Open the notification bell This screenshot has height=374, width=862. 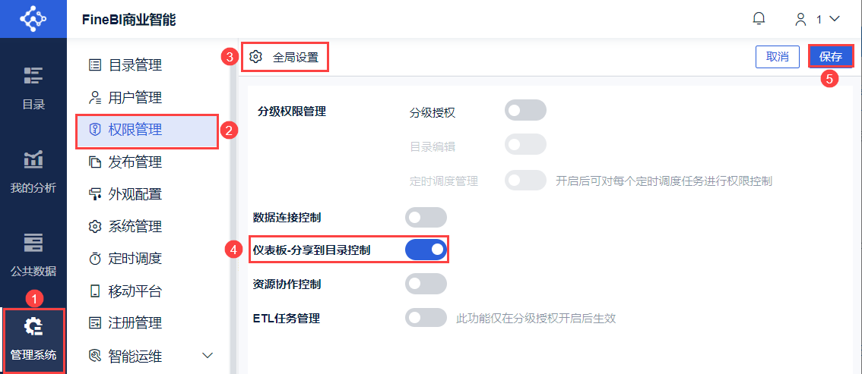pos(759,18)
